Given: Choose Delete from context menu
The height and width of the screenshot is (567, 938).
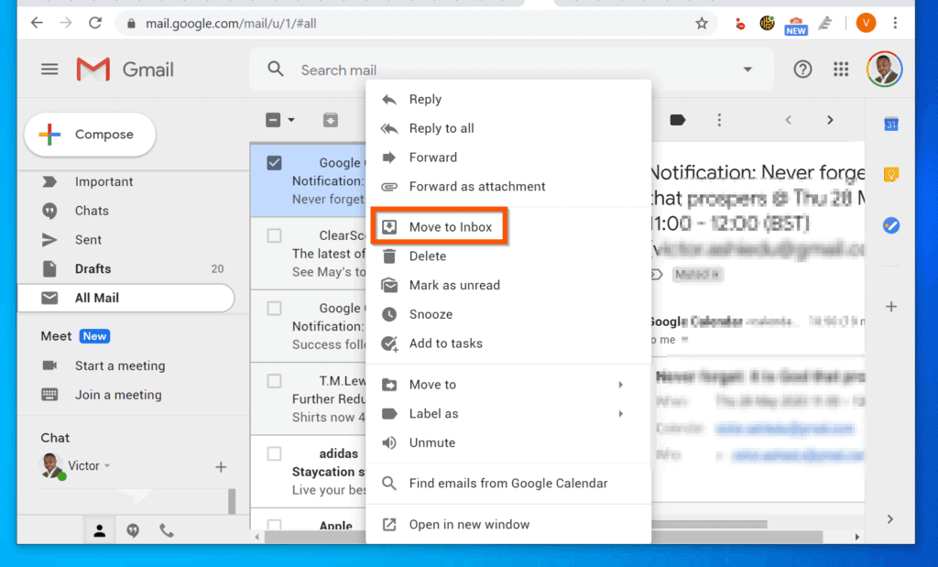Looking at the screenshot, I should pyautogui.click(x=508, y=256).
